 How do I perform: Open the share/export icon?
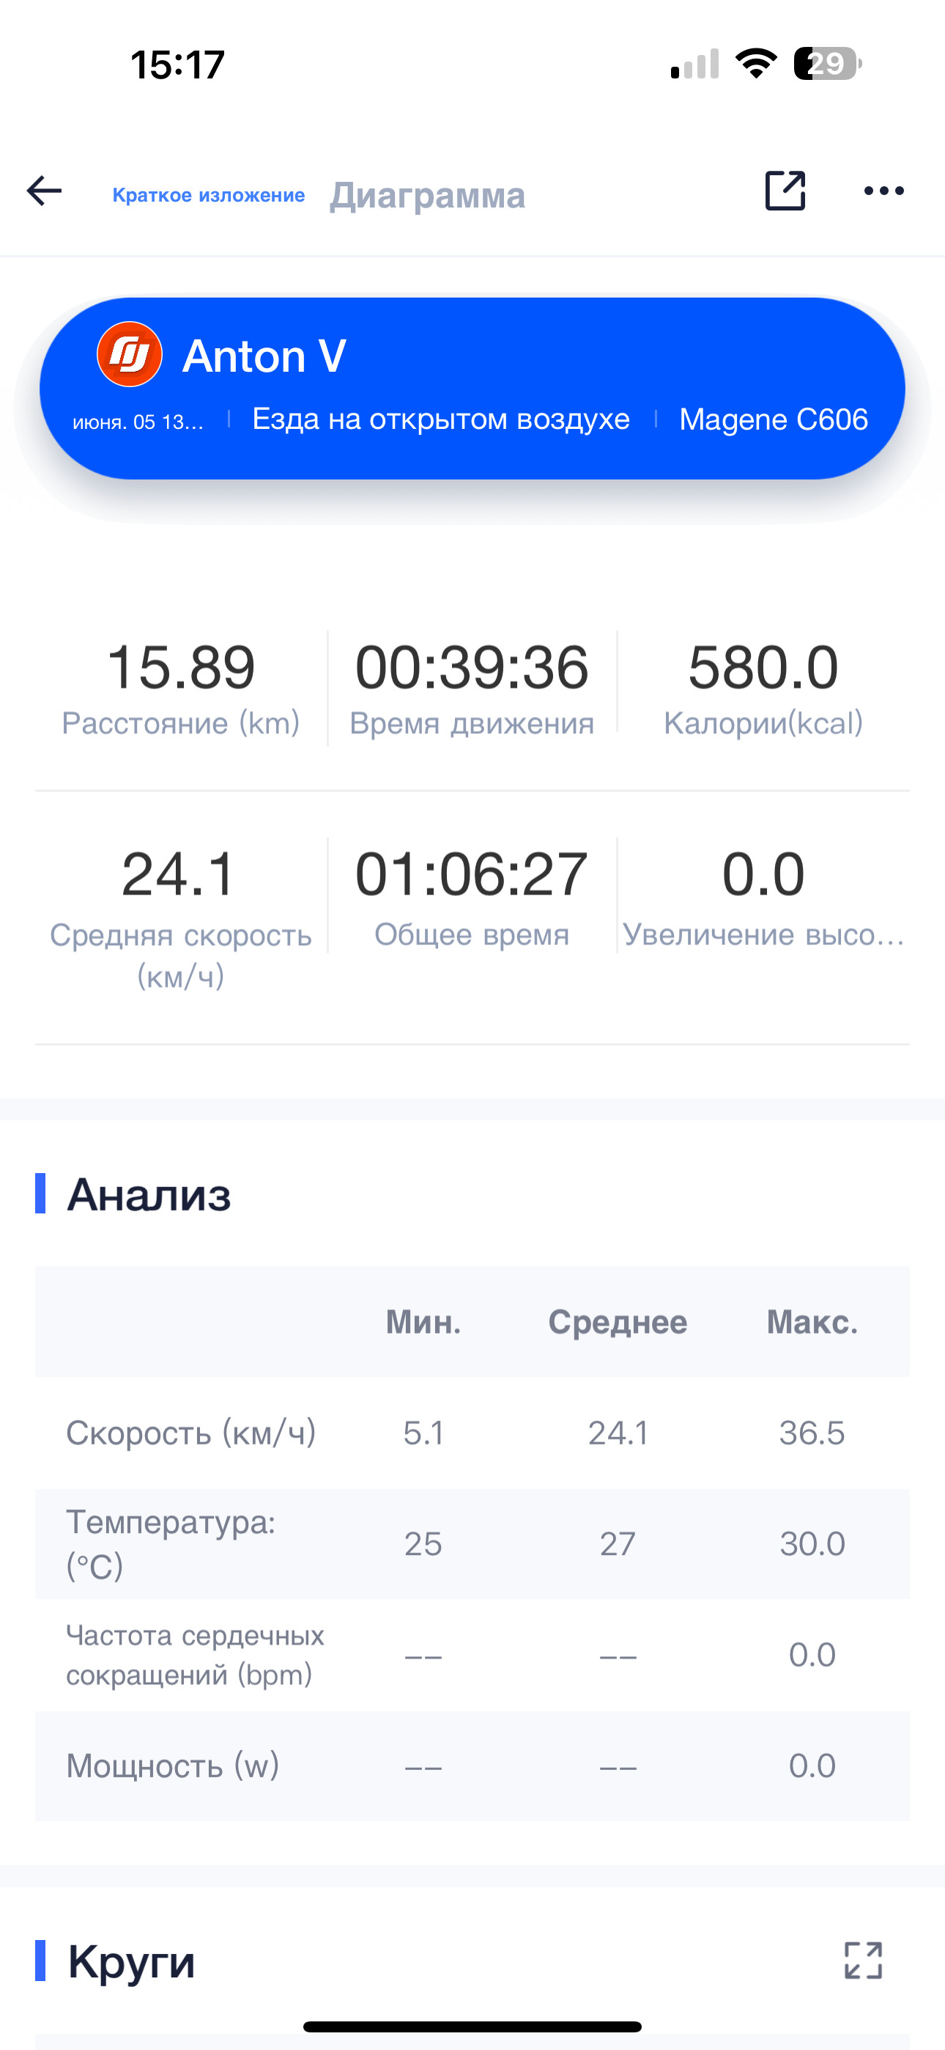[x=785, y=190]
